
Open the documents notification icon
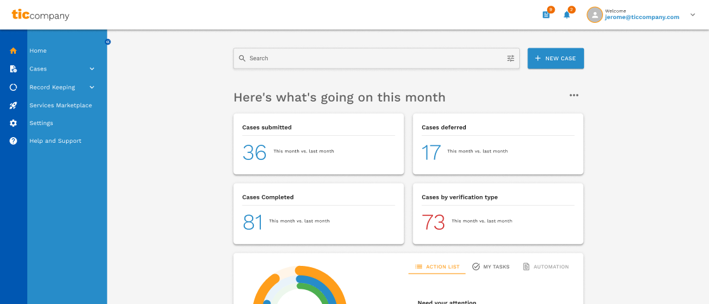(547, 15)
